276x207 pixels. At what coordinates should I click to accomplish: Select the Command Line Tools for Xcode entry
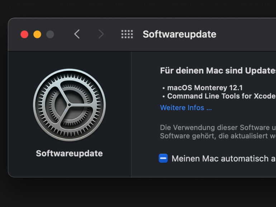click(x=221, y=96)
